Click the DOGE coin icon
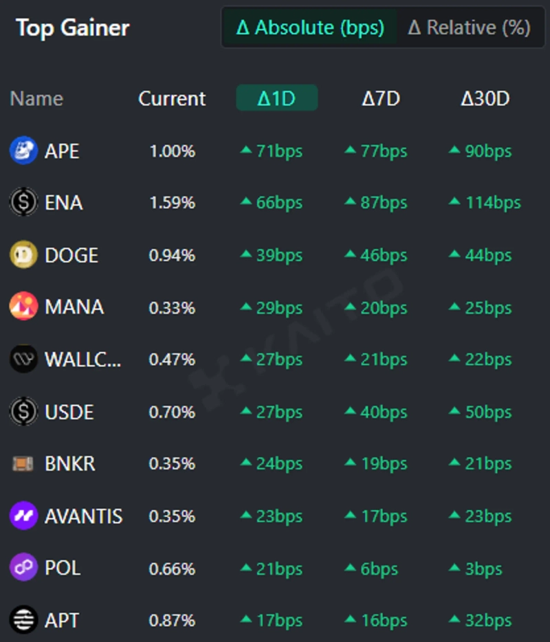 point(23,255)
